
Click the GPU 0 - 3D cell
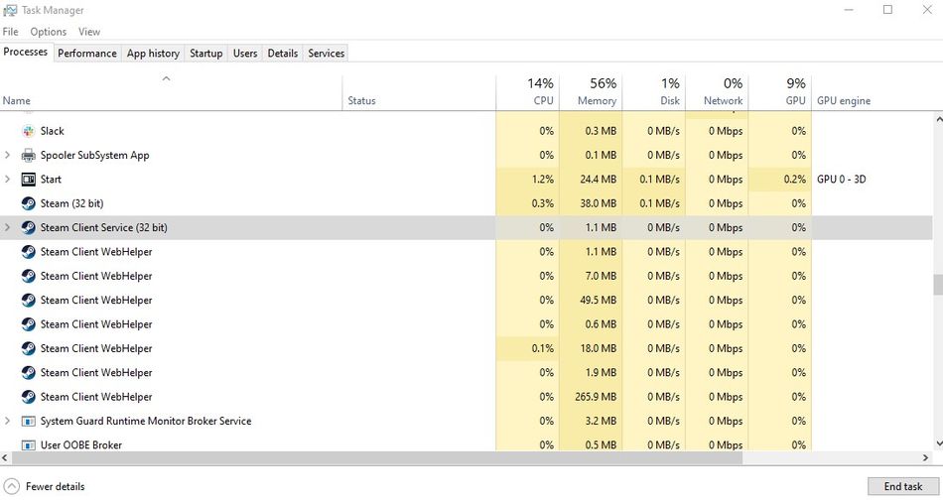coord(842,180)
